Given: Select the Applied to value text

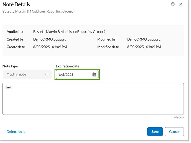Looking at the screenshot, I should pos(69,32).
